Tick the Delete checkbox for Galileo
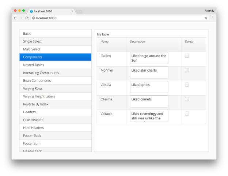Image resolution: width=228 pixels, height=176 pixels. pyautogui.click(x=187, y=56)
